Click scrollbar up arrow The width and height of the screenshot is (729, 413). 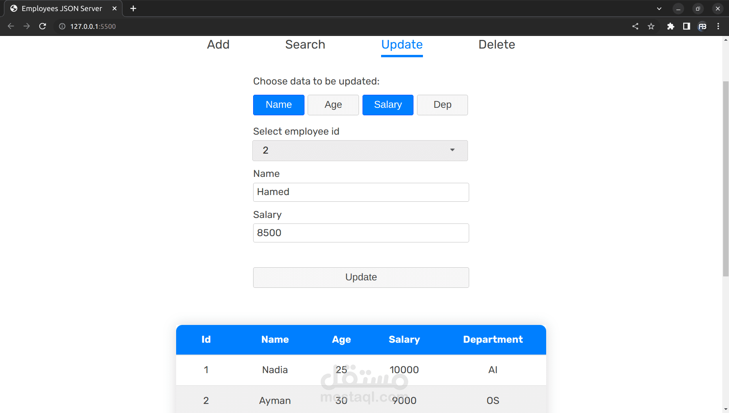[725, 39]
